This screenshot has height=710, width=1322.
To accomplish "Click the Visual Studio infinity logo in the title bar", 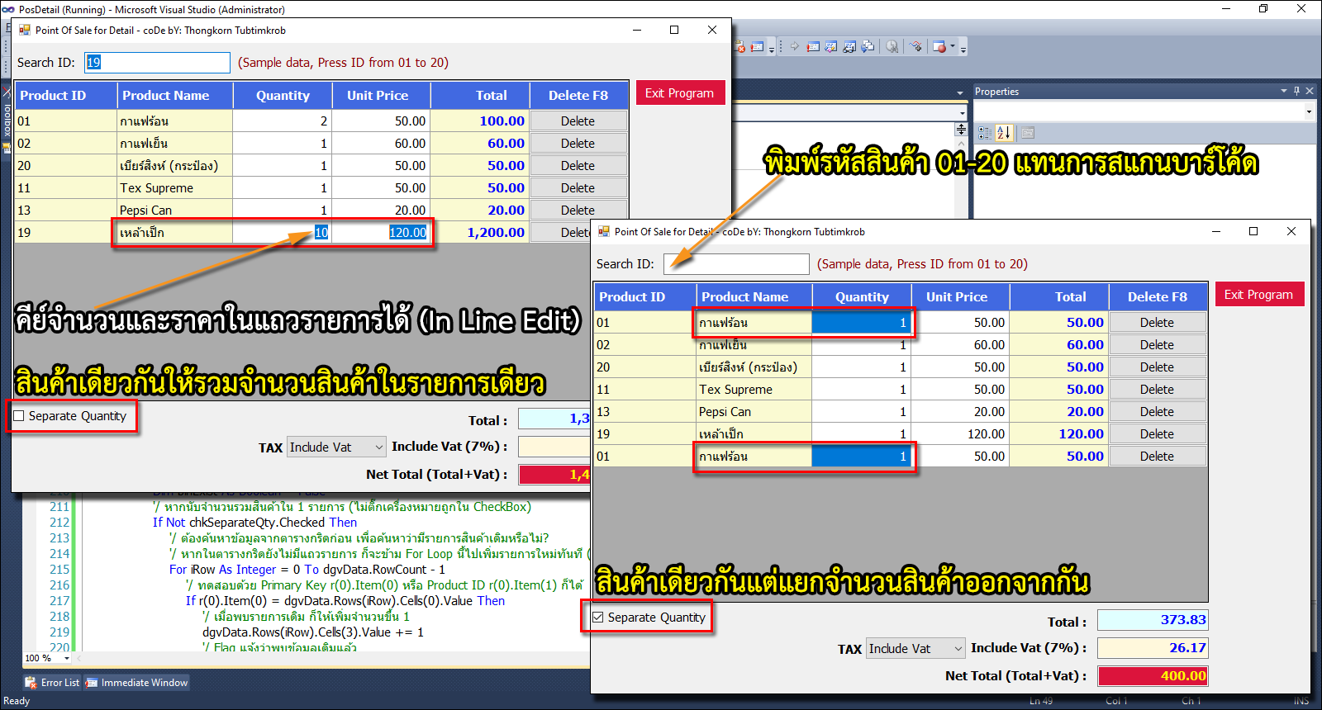I will click(8, 9).
